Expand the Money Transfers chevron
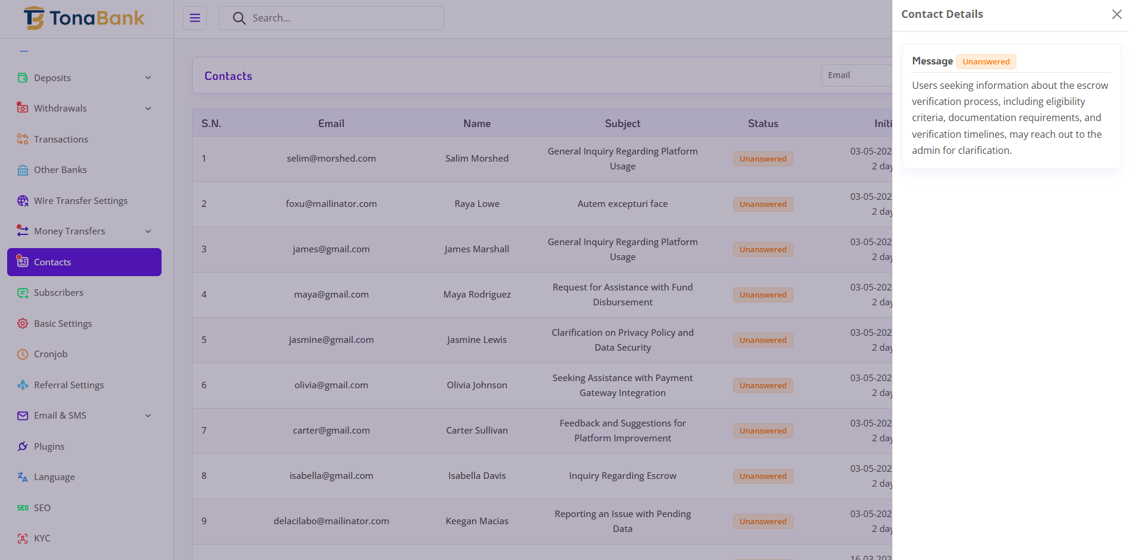Image resolution: width=1129 pixels, height=560 pixels. (x=148, y=231)
